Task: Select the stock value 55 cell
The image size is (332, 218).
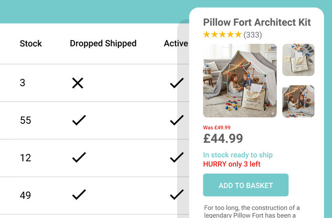Action: [26, 120]
